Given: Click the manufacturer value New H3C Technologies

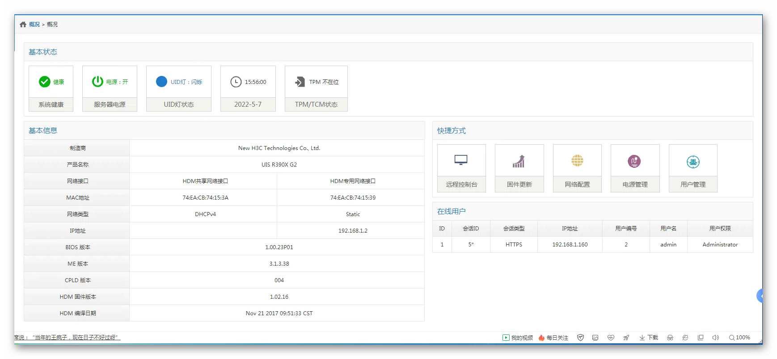Looking at the screenshot, I should [x=279, y=148].
